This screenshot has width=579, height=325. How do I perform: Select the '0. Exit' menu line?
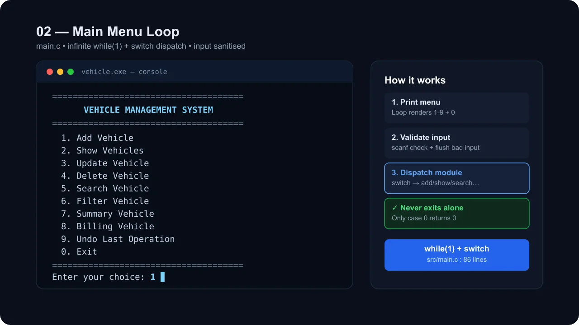point(79,251)
